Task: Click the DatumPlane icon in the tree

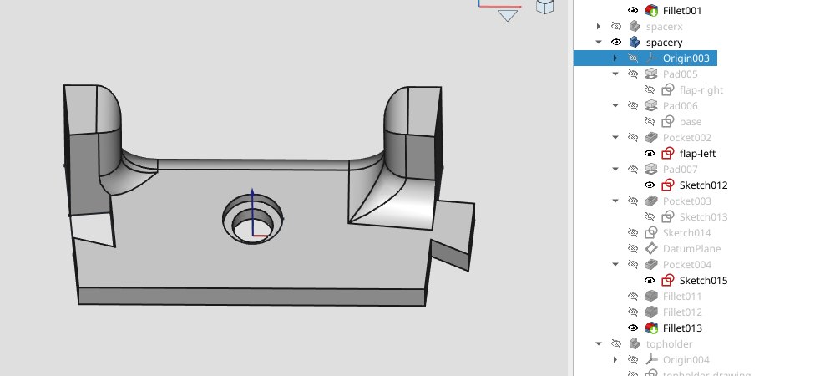Action: coord(651,249)
